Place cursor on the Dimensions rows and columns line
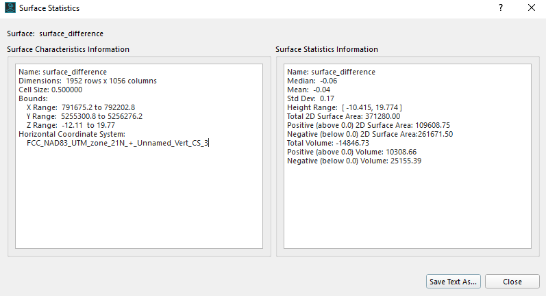 [x=88, y=81]
